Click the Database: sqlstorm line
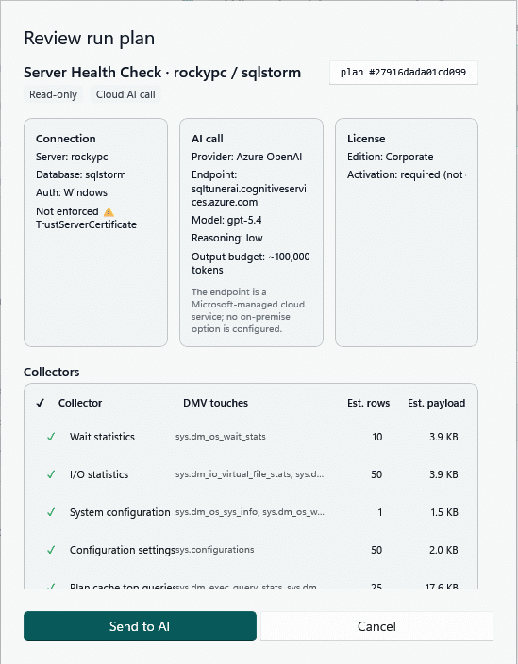Viewport: 518px width, 664px height. [81, 174]
